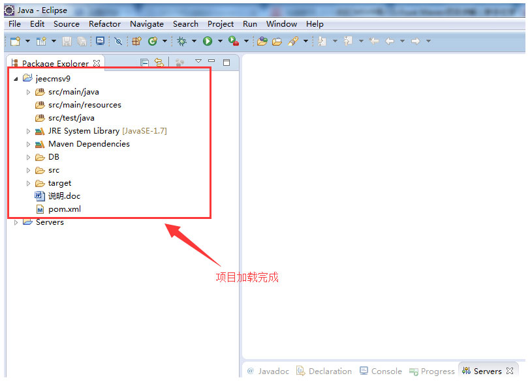This screenshot has height=391, width=530.
Task: Open Package Explorer view menu triangle
Action: [198, 62]
